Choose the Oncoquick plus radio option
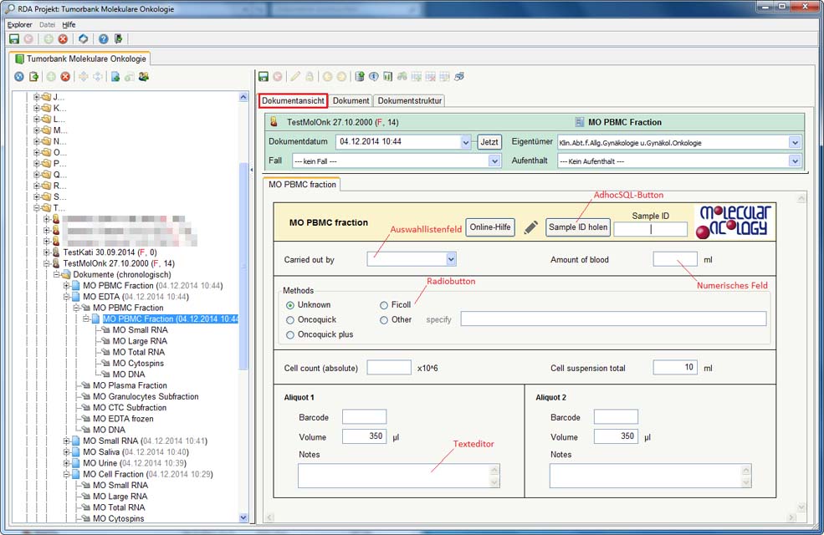 [x=290, y=334]
